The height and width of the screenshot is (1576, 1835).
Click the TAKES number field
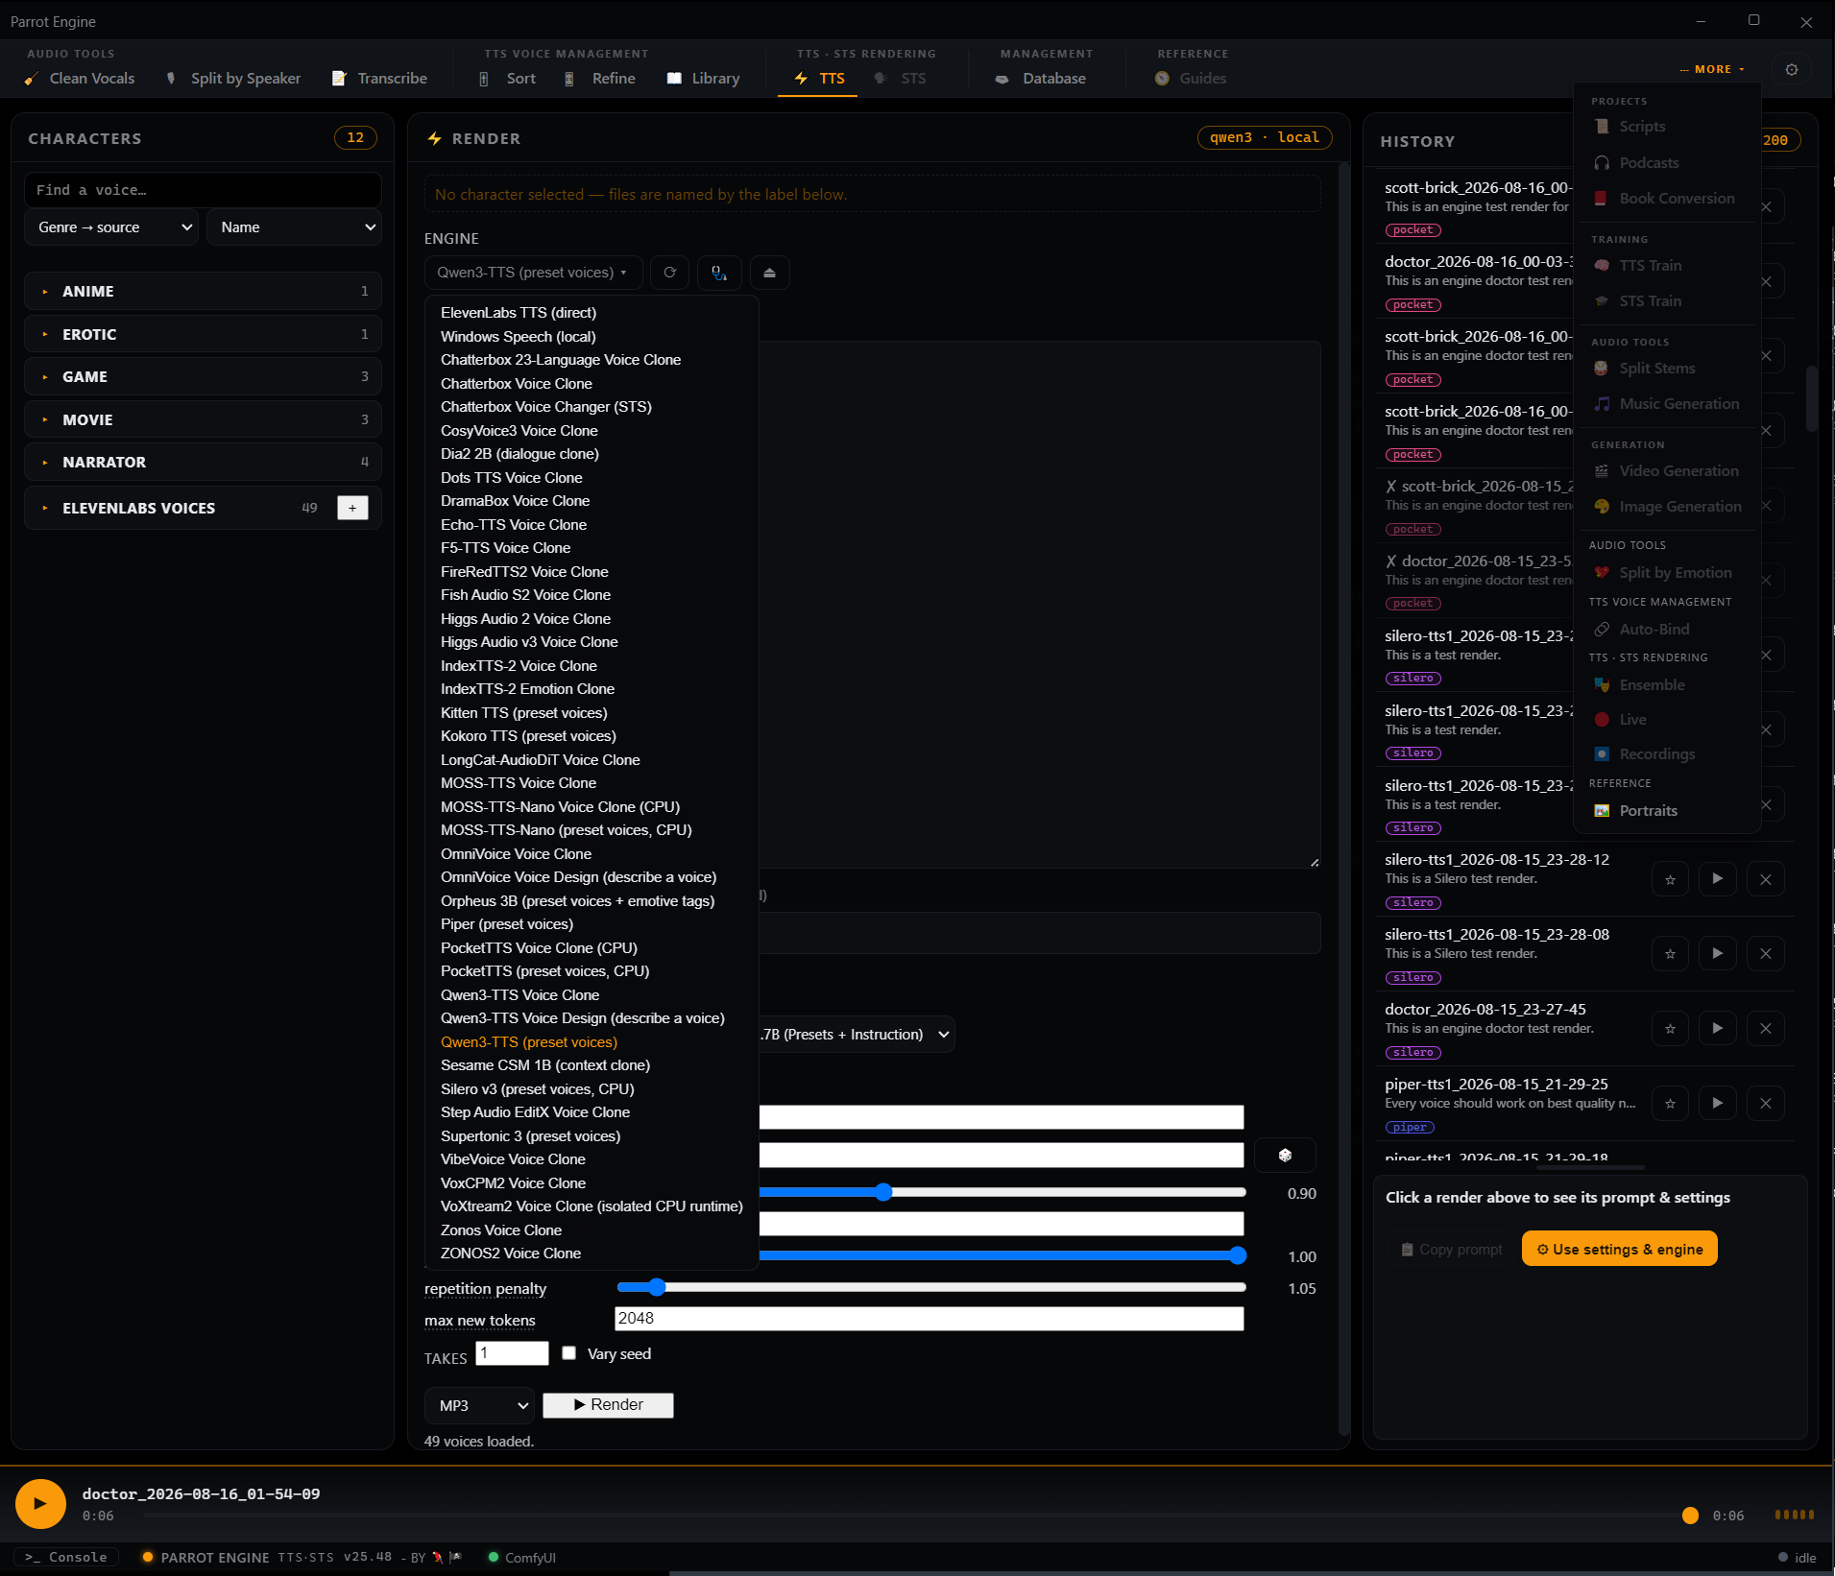(512, 1353)
